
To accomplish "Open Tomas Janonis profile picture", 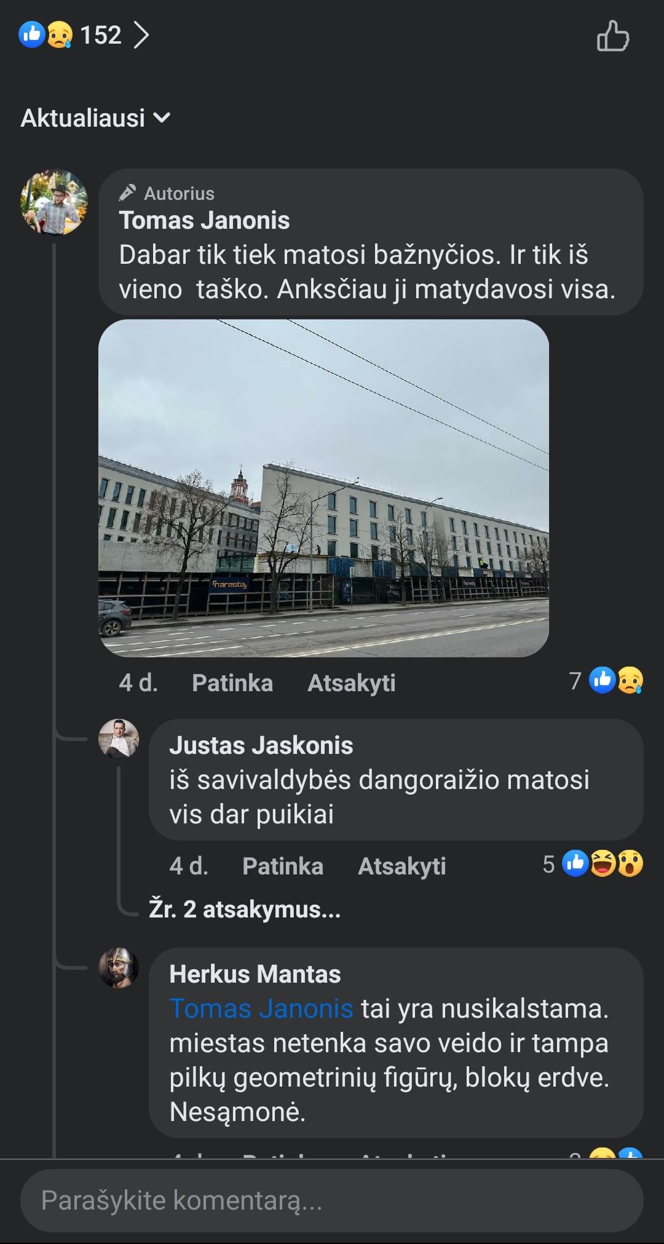I will point(54,202).
